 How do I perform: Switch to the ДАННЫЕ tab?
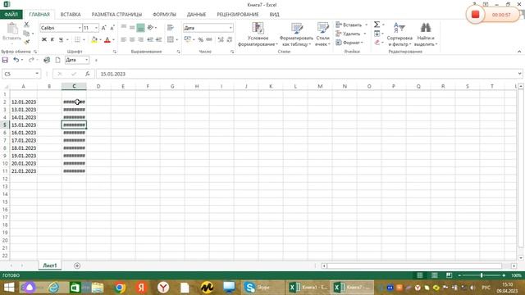tap(196, 15)
